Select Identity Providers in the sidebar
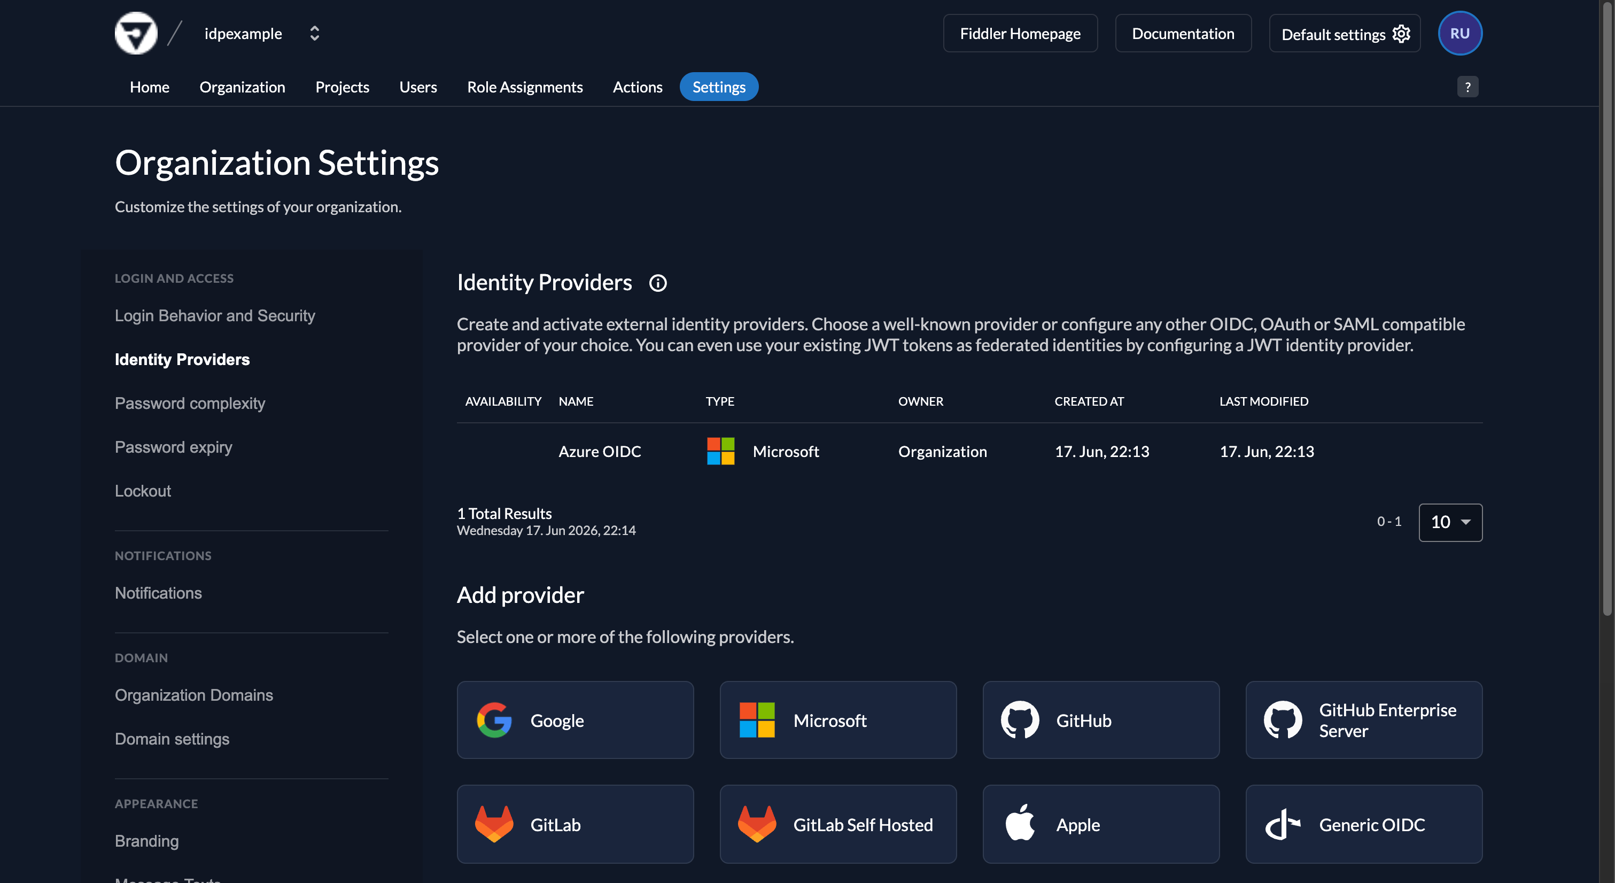This screenshot has width=1615, height=883. pos(182,359)
